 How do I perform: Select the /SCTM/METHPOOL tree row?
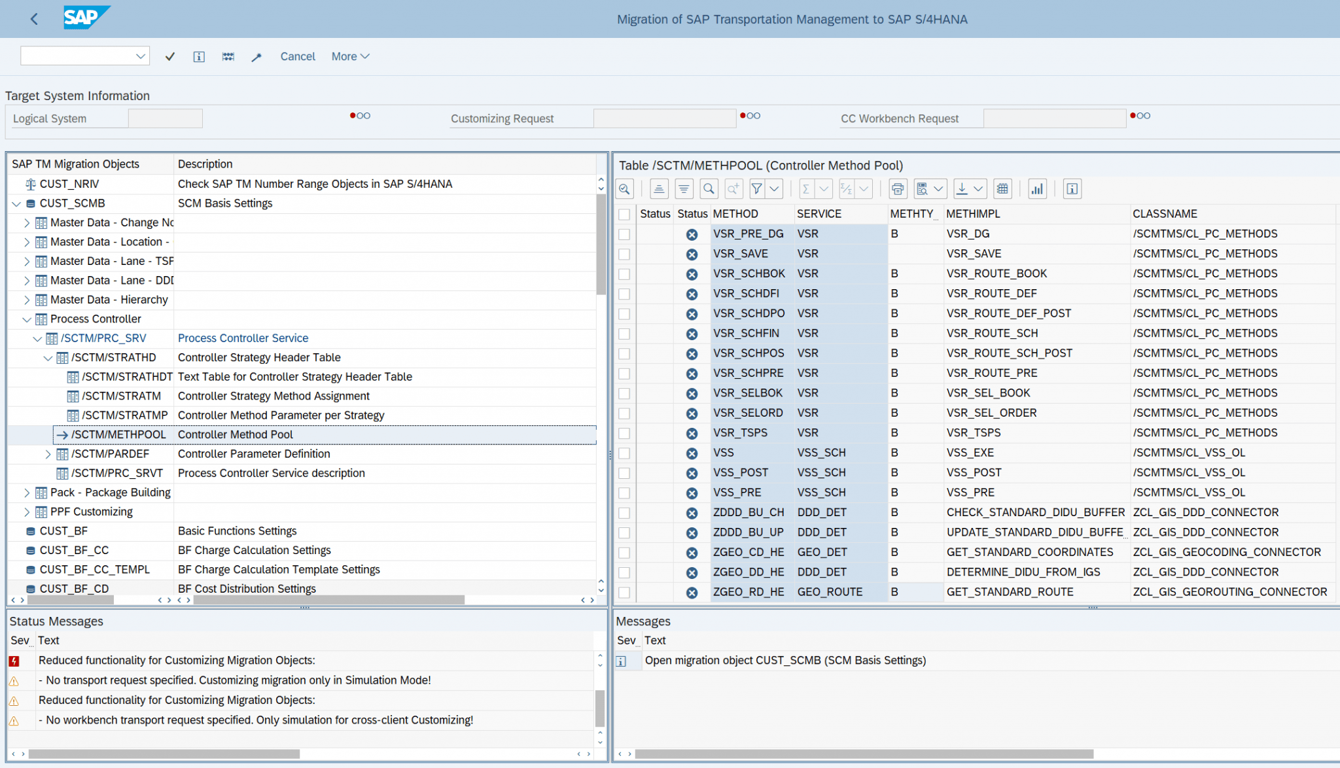click(x=325, y=434)
